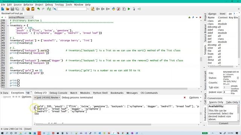Switch to the Watch tab
The width and height of the screenshot is (241, 135).
74,93
